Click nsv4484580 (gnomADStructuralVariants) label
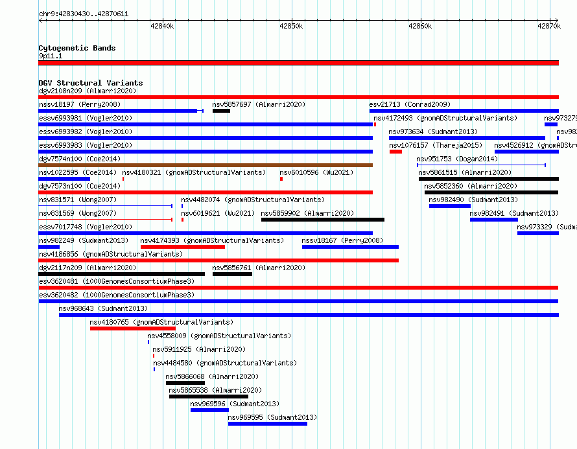This screenshot has height=449, width=577. pos(225,363)
